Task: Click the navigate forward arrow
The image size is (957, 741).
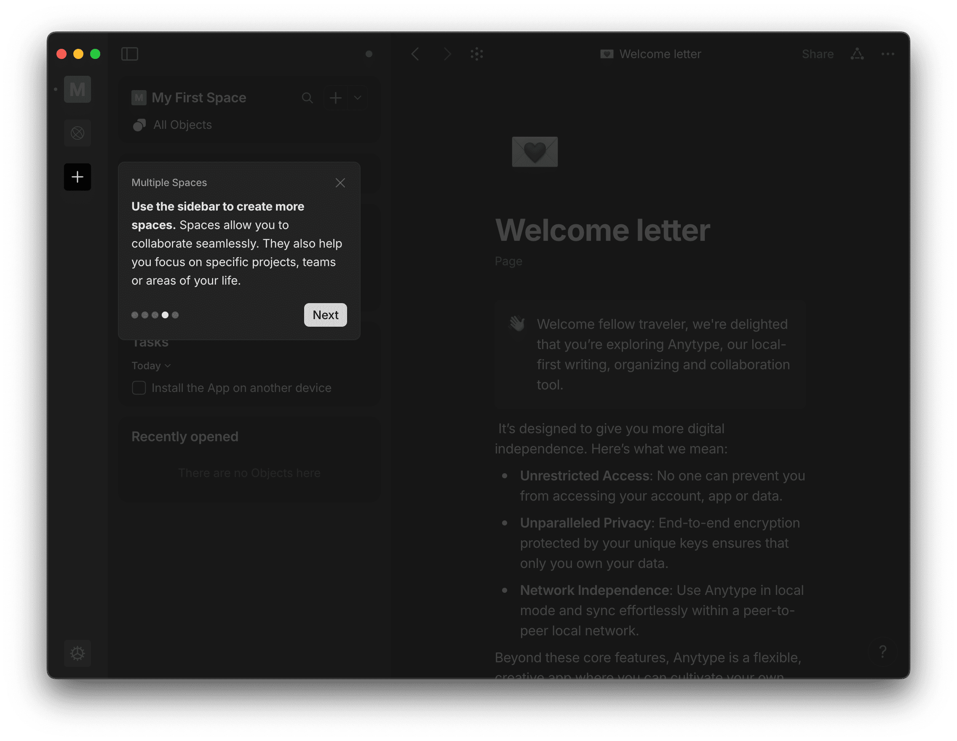Action: coord(447,54)
